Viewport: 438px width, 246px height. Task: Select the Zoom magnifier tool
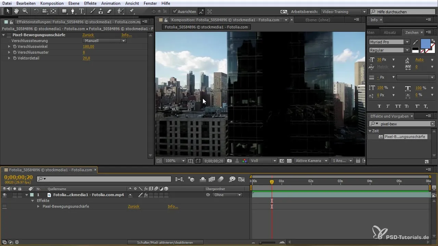point(25,11)
